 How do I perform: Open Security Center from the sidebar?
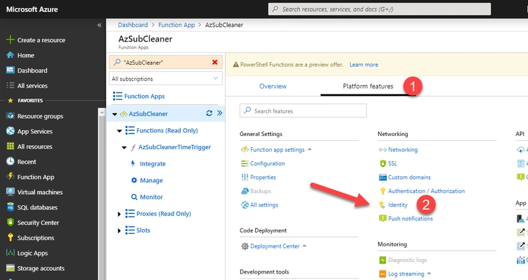(x=38, y=223)
